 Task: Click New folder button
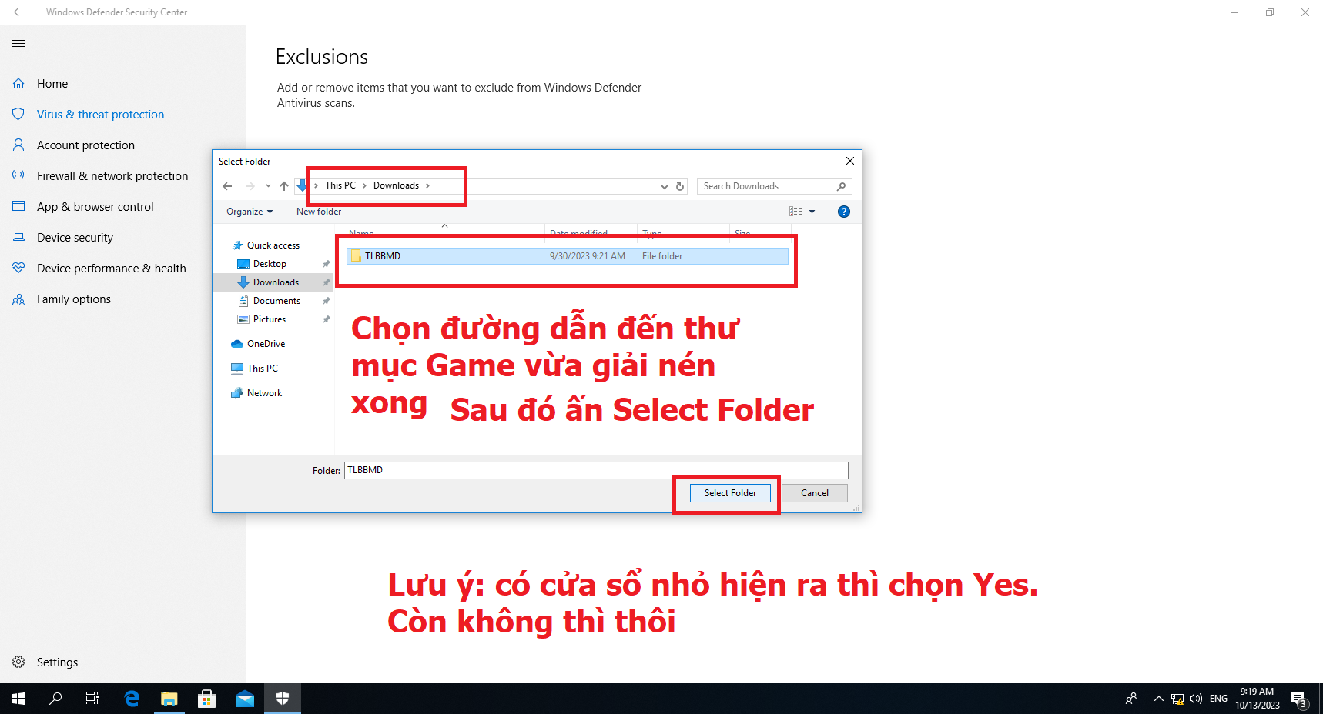pyautogui.click(x=319, y=212)
